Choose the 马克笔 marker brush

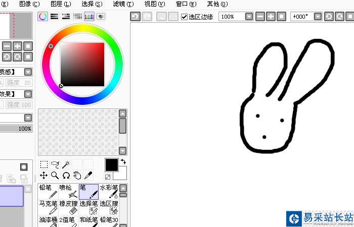(x=49, y=207)
